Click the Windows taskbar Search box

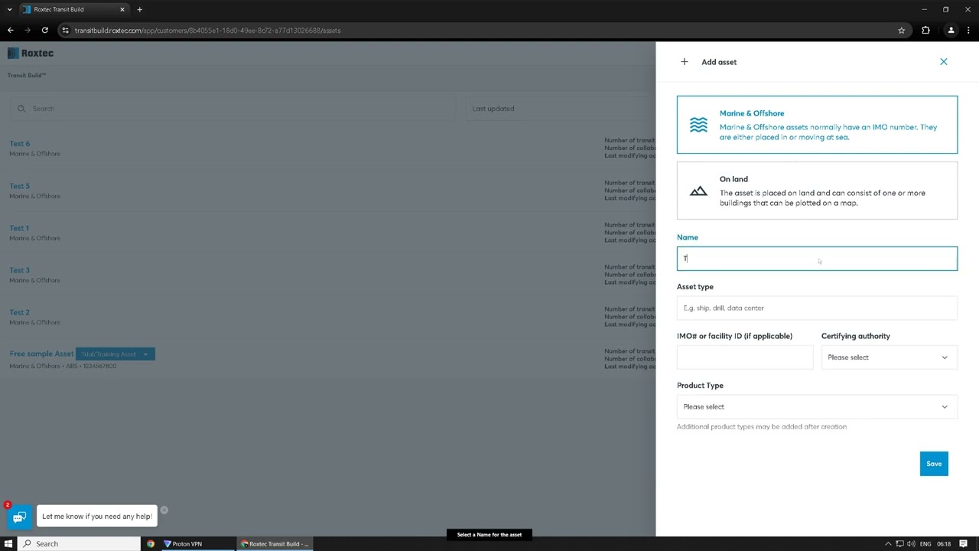[80, 543]
